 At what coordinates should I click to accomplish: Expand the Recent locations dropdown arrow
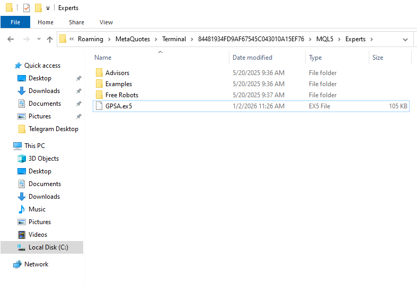[x=39, y=39]
